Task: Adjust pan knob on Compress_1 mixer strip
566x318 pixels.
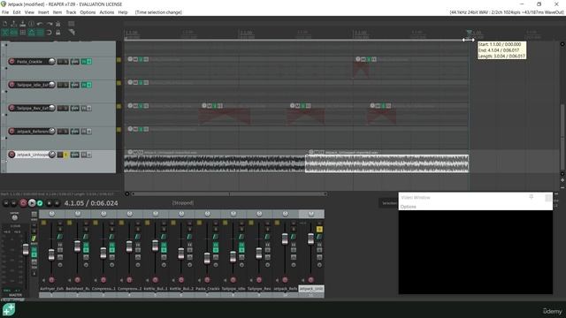Action: click(x=103, y=214)
